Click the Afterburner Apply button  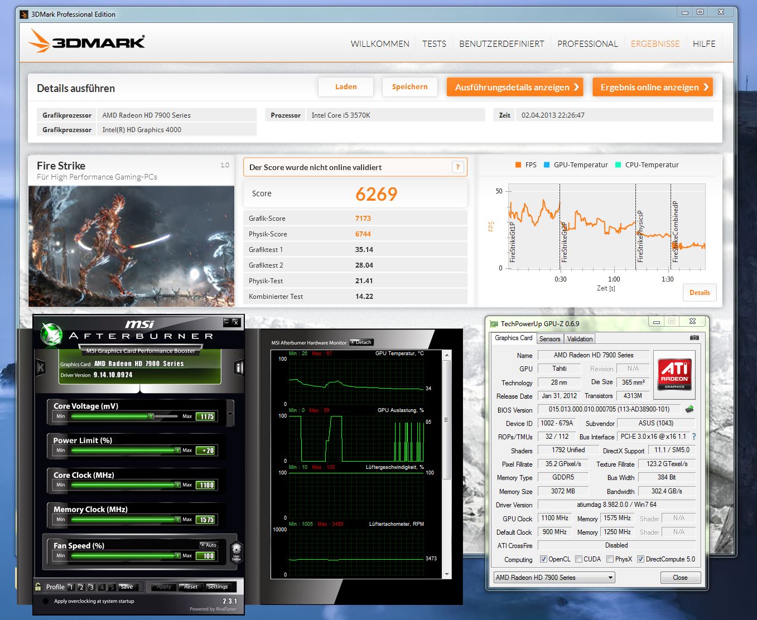click(164, 587)
